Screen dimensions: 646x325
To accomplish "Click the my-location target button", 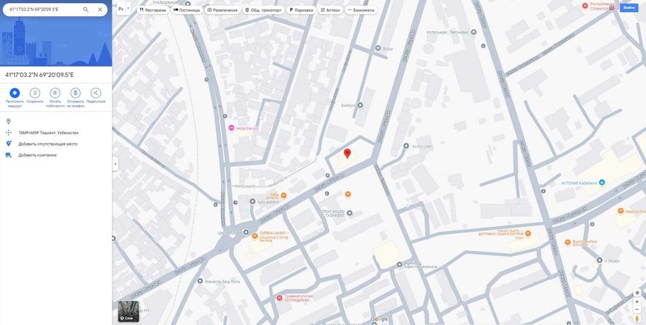I will point(638,293).
